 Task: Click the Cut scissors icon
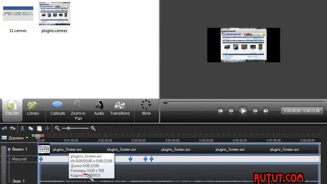pyautogui.click(x=22, y=128)
